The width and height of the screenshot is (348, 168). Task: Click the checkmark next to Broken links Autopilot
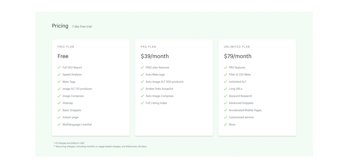pyautogui.click(x=142, y=89)
